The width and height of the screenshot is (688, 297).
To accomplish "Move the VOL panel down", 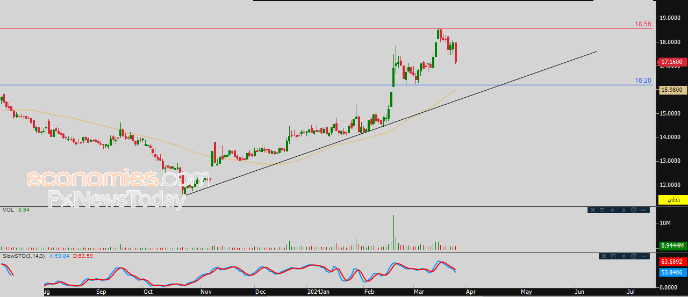I will (x=623, y=210).
